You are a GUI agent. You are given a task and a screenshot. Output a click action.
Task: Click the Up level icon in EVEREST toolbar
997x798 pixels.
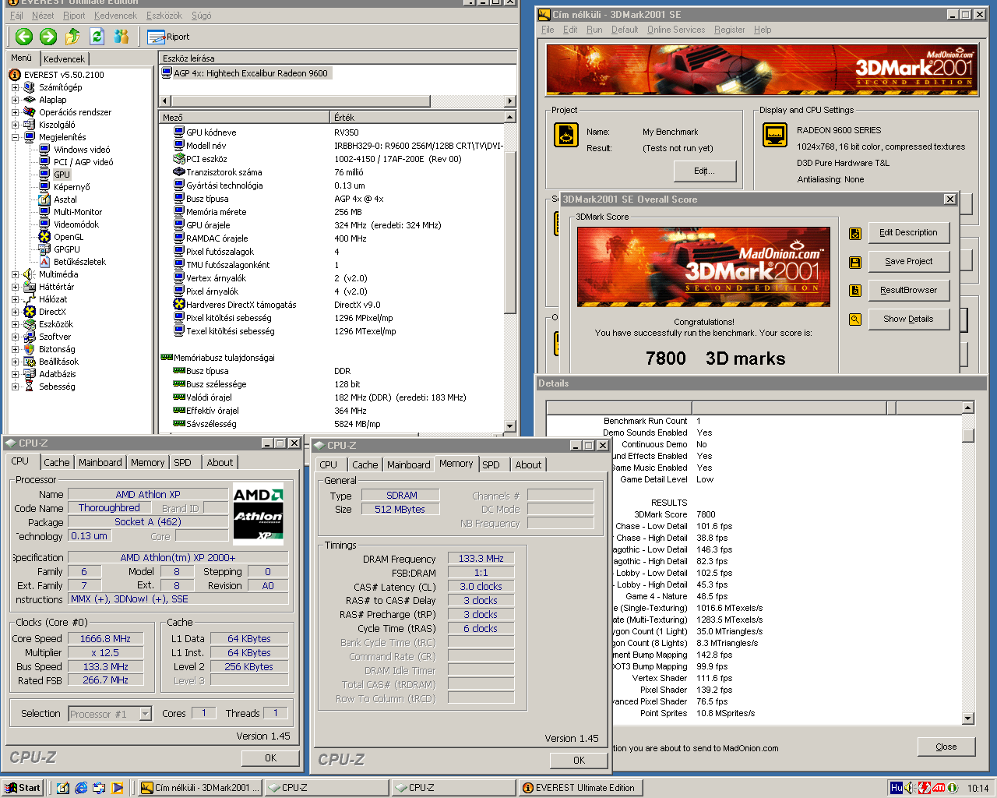pyautogui.click(x=72, y=36)
